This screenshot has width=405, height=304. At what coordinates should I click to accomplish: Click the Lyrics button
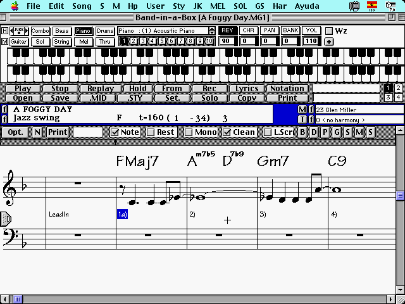247,89
